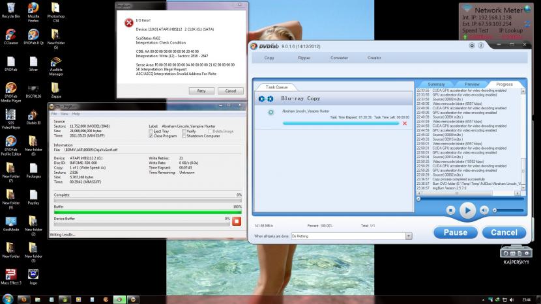Enable the Eject Tray checkbox
The width and height of the screenshot is (541, 304).
[x=151, y=131]
